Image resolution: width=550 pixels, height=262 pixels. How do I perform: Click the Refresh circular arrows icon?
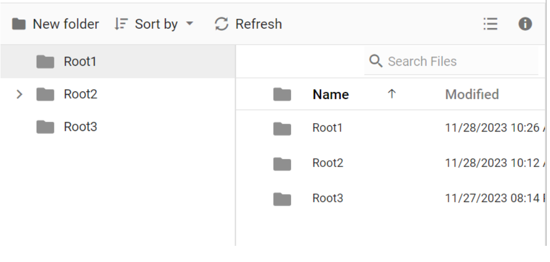tap(222, 25)
